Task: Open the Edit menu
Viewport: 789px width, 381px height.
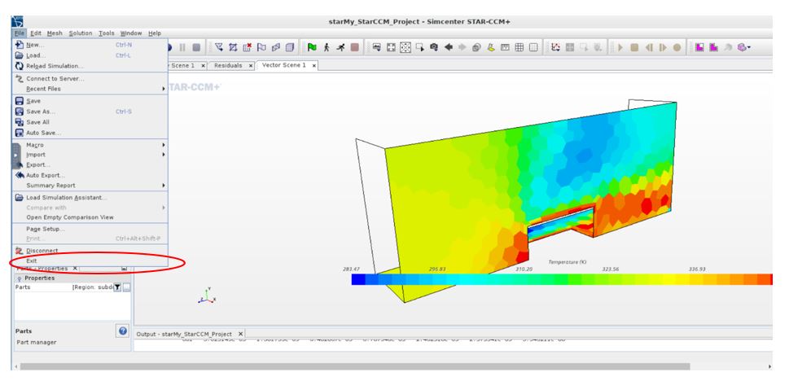Action: tap(36, 33)
